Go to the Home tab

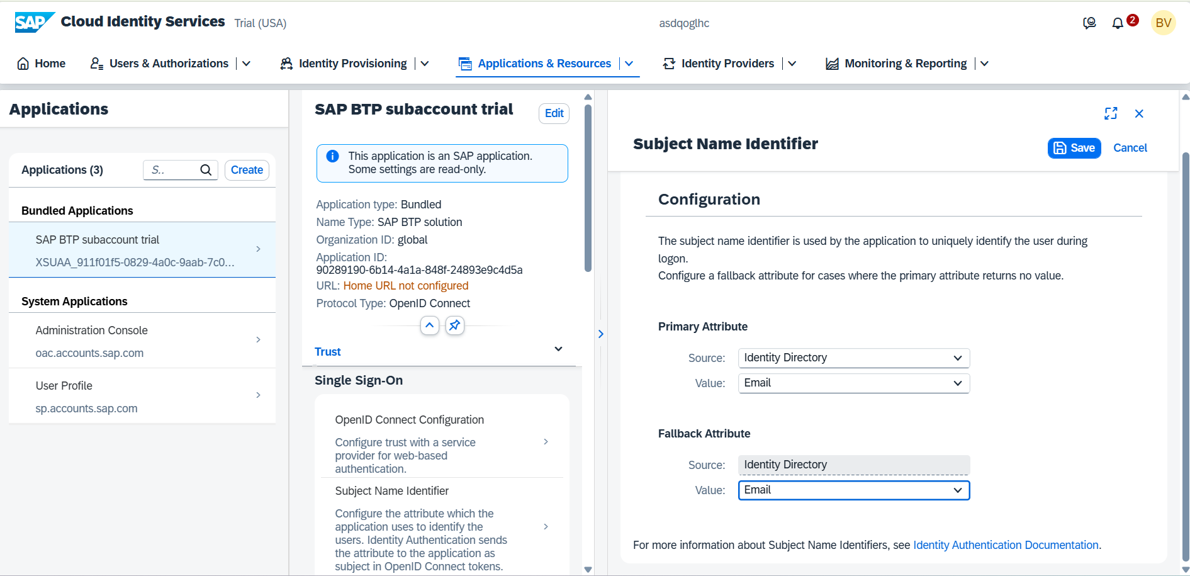click(42, 64)
